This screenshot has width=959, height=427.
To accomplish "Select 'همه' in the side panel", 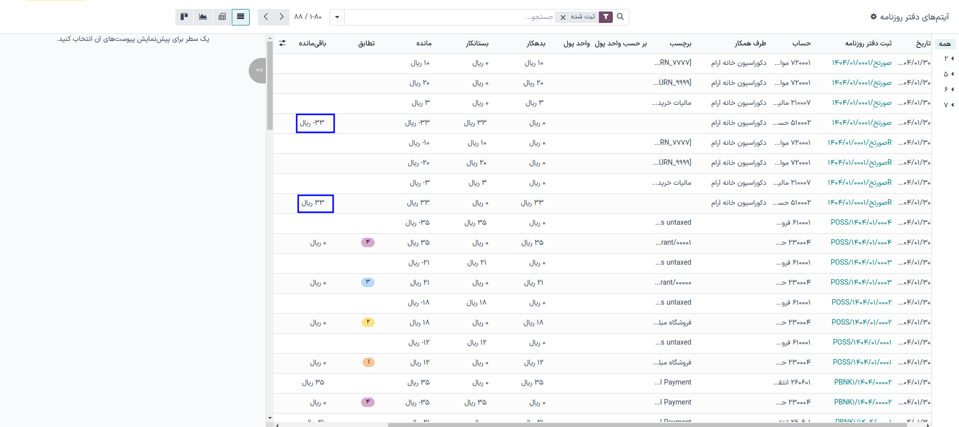I will click(945, 44).
